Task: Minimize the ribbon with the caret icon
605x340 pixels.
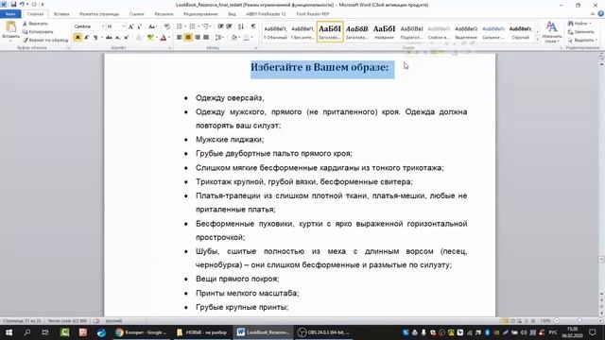Action: (593, 14)
